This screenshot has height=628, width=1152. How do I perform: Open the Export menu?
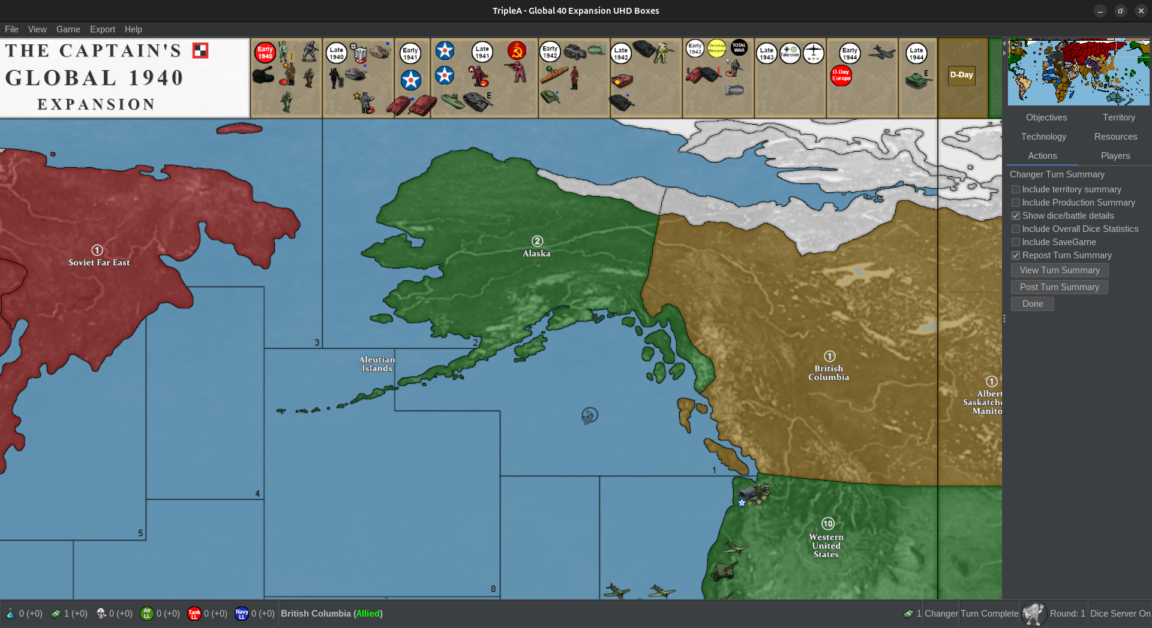point(103,29)
